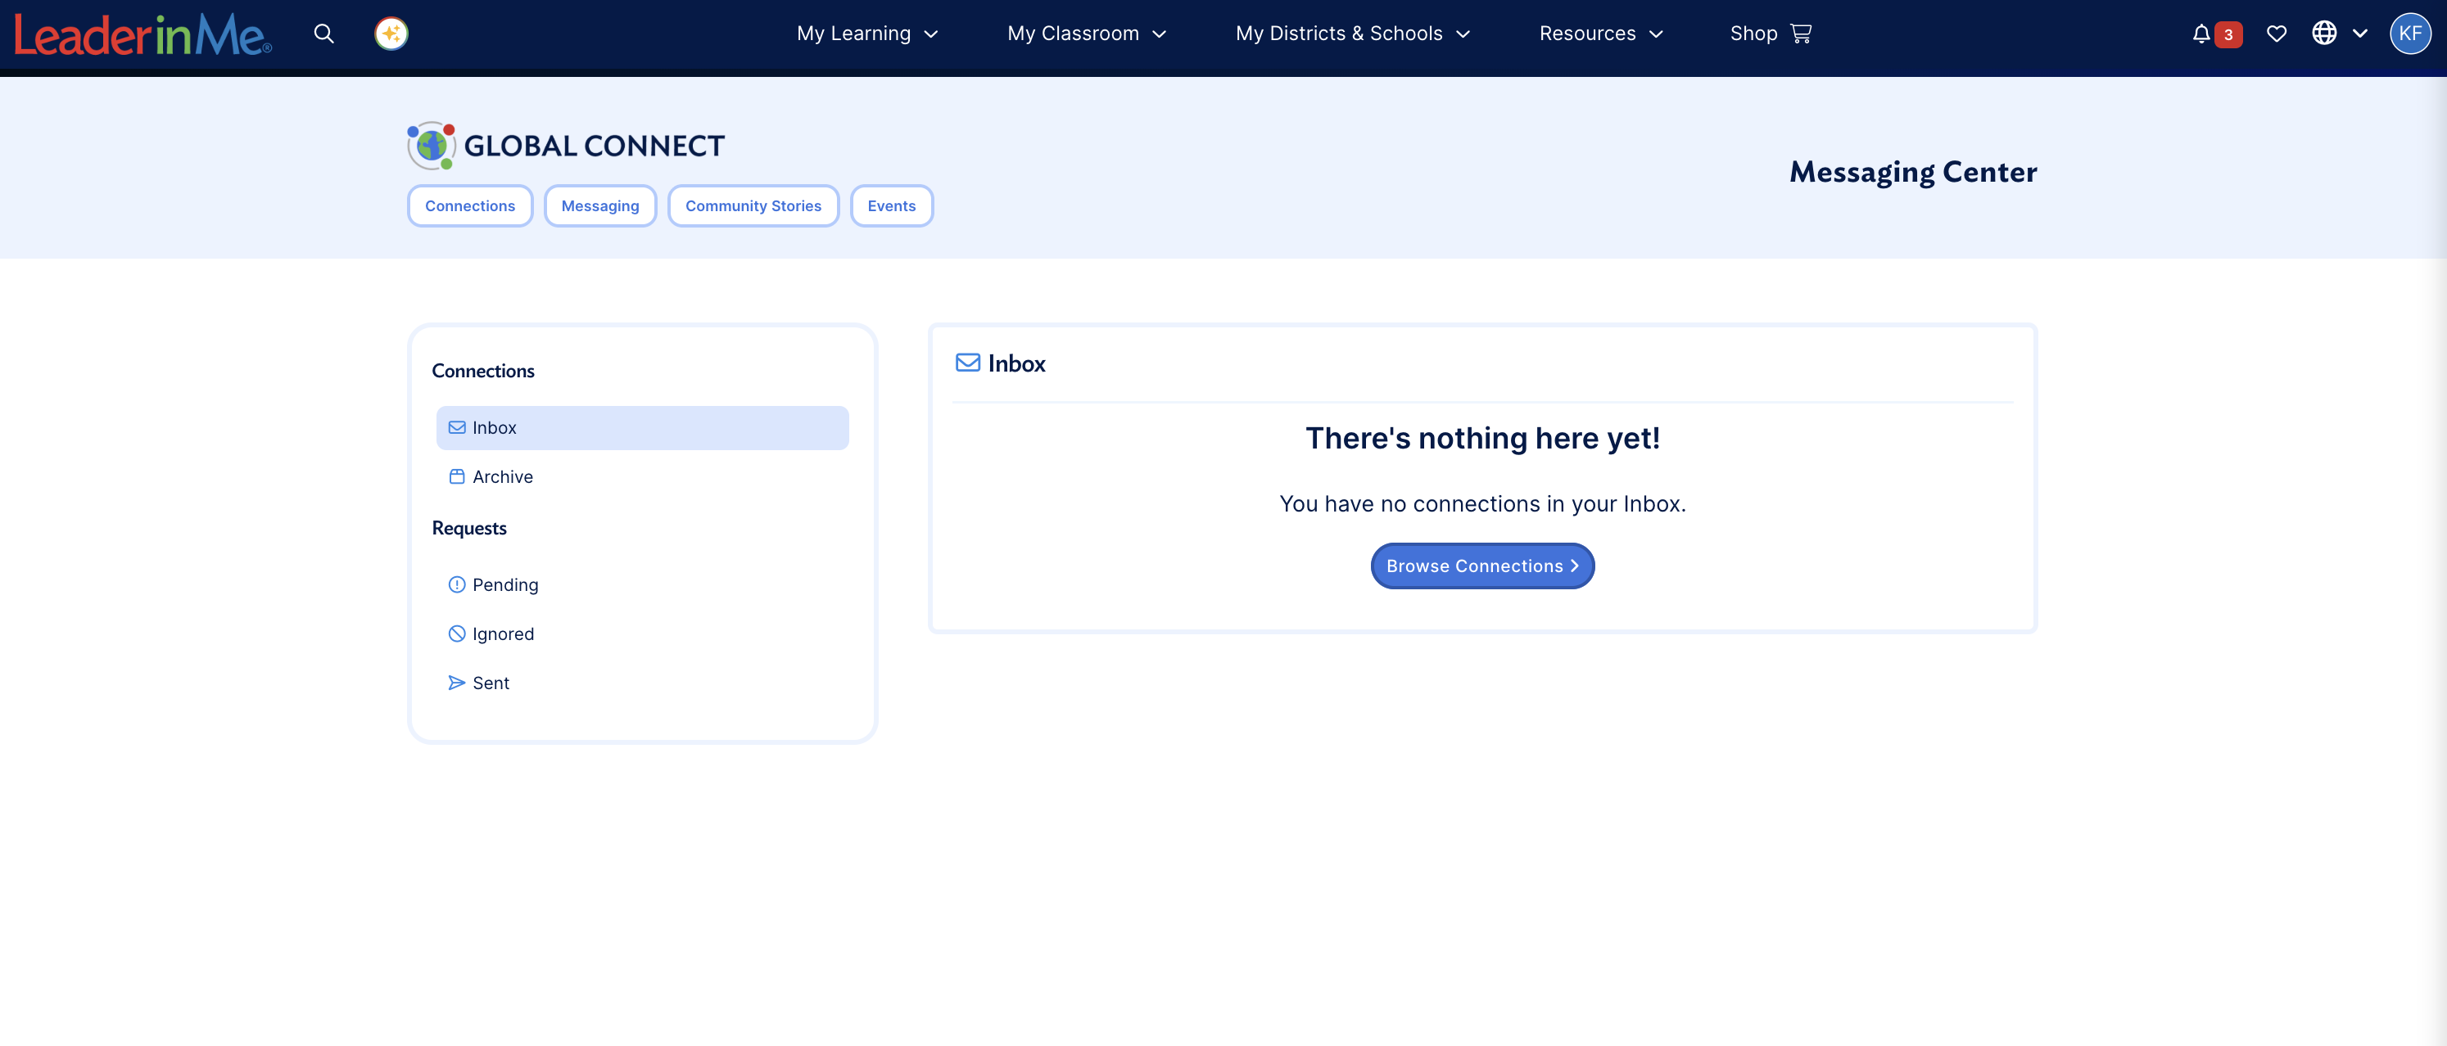Expand the My Classroom dropdown chevron

pos(1159,34)
